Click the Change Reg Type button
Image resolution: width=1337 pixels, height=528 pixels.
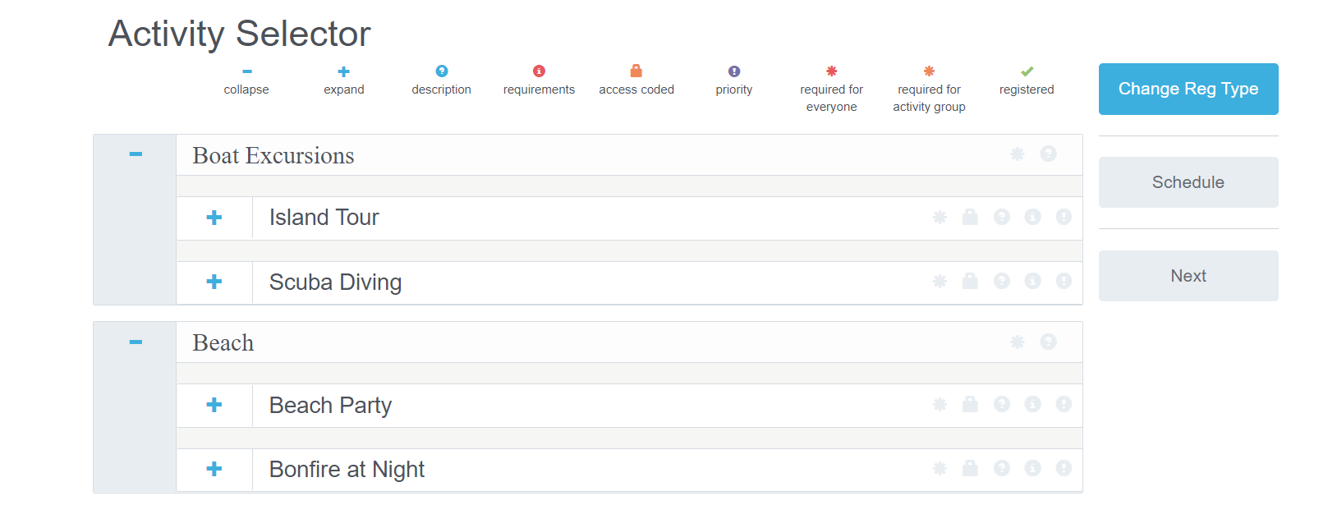(1188, 89)
